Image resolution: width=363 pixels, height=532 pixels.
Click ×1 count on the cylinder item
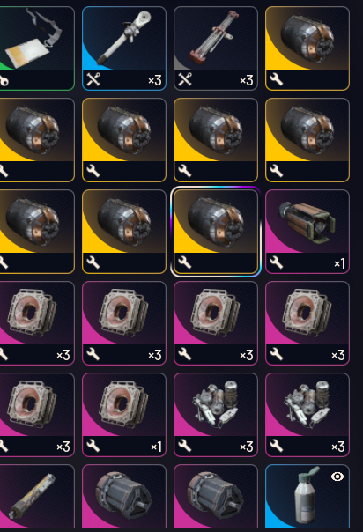click(x=339, y=264)
